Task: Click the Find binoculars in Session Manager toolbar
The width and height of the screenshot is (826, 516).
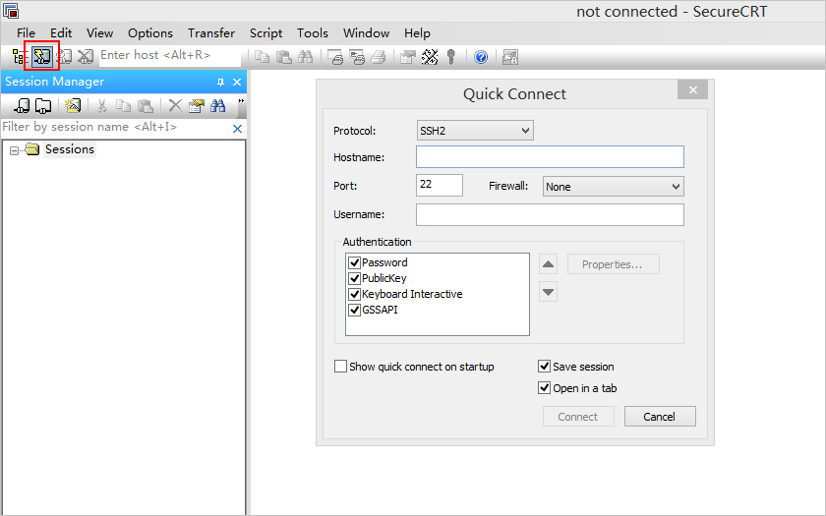Action: [x=217, y=106]
